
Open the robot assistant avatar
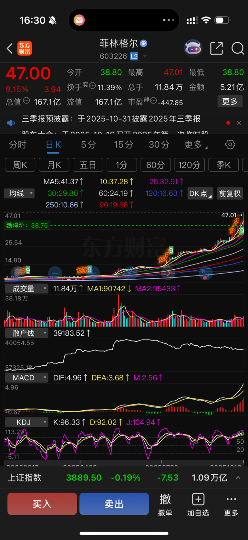(193, 49)
